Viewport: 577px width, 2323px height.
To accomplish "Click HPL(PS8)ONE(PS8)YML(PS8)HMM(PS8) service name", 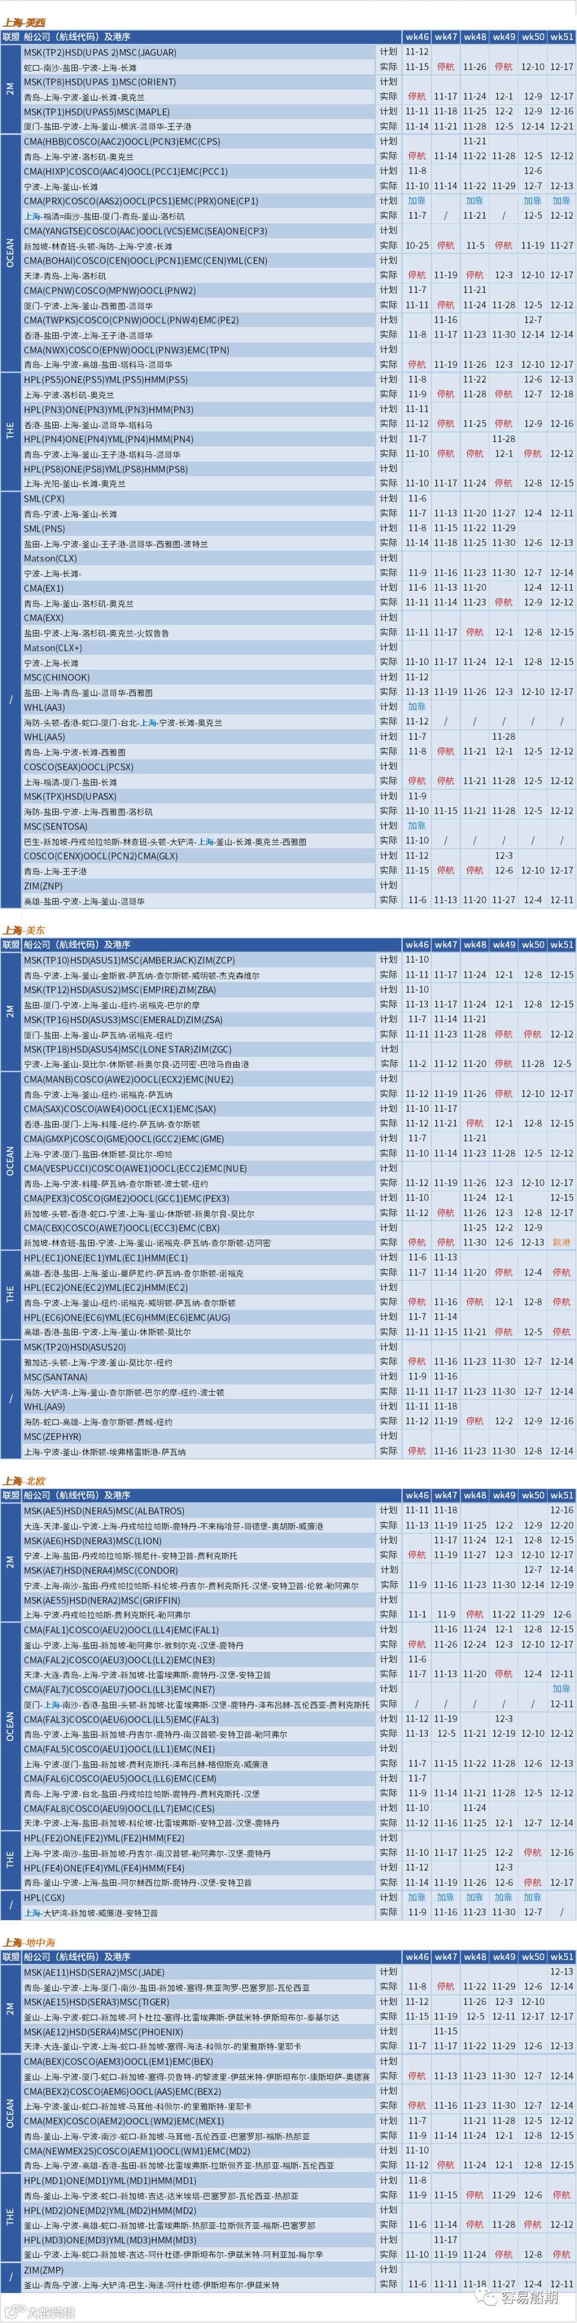I will (x=105, y=469).
